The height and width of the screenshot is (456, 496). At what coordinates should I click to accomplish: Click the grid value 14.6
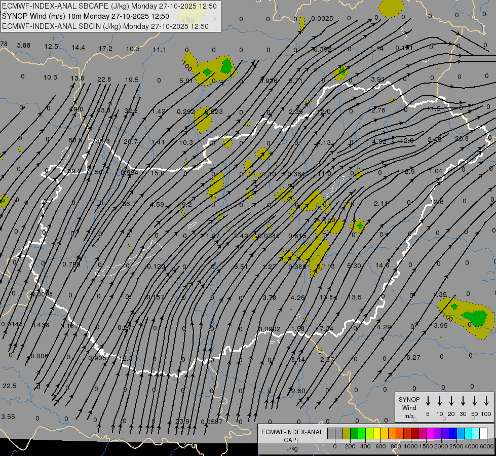coord(383,265)
